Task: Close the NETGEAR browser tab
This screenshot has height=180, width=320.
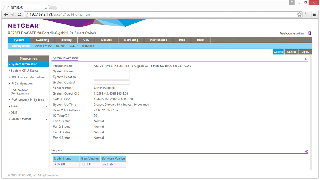Action: tap(46, 7)
